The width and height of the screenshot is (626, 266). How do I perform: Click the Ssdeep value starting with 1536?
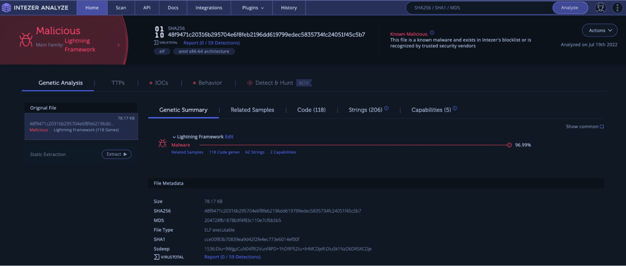288,249
